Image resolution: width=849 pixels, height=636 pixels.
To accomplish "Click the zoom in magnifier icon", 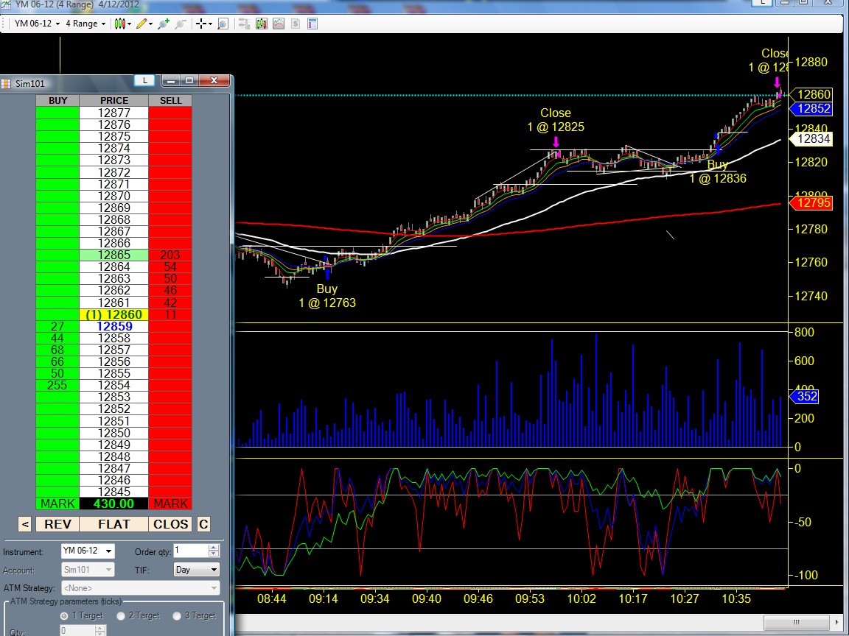I will tap(164, 24).
